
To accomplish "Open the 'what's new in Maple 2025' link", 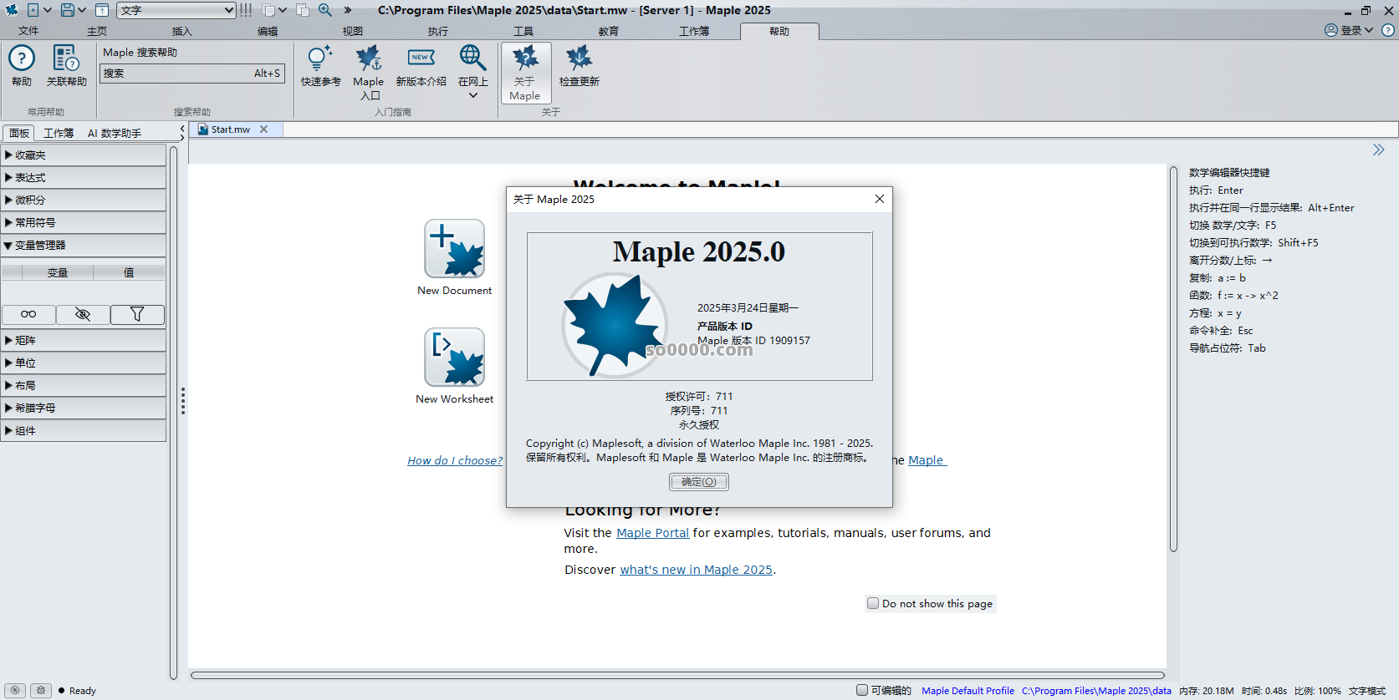I will (x=696, y=570).
